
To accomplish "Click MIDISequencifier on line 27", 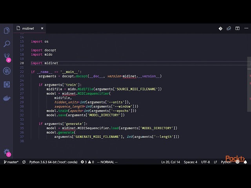I will pyautogui.click(x=93, y=94).
